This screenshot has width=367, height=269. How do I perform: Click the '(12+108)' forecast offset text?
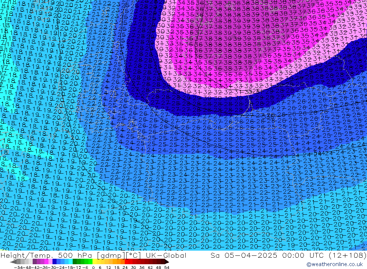347,255
